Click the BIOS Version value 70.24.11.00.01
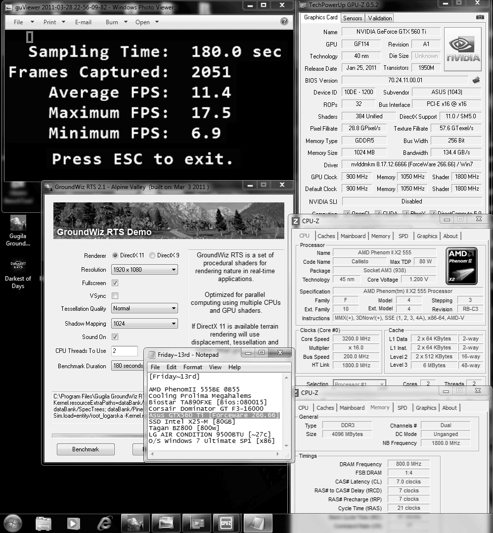The image size is (493, 533). pyautogui.click(x=405, y=80)
